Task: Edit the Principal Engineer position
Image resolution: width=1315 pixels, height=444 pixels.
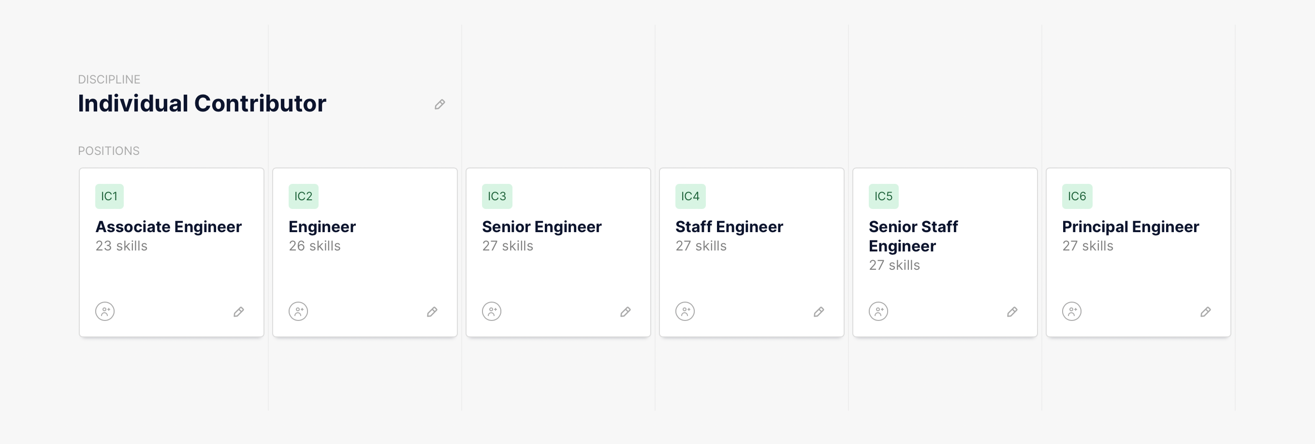Action: [1206, 311]
